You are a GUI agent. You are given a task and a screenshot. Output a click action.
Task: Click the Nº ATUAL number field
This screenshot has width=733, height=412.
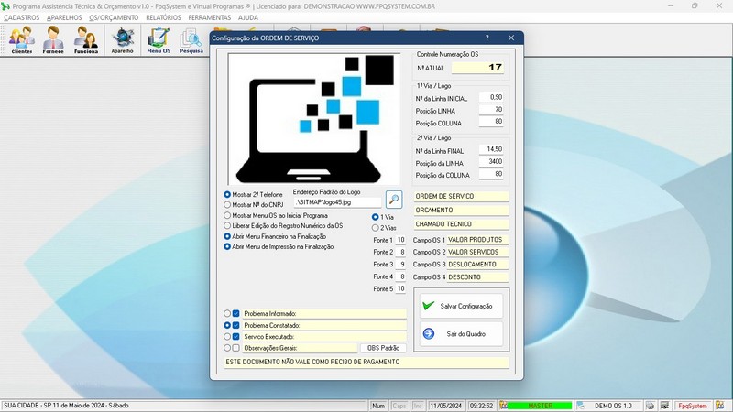pos(478,68)
